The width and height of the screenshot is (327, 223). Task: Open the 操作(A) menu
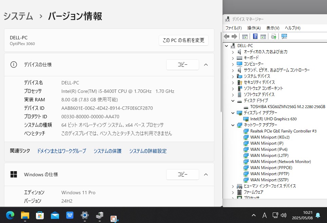point(254,28)
